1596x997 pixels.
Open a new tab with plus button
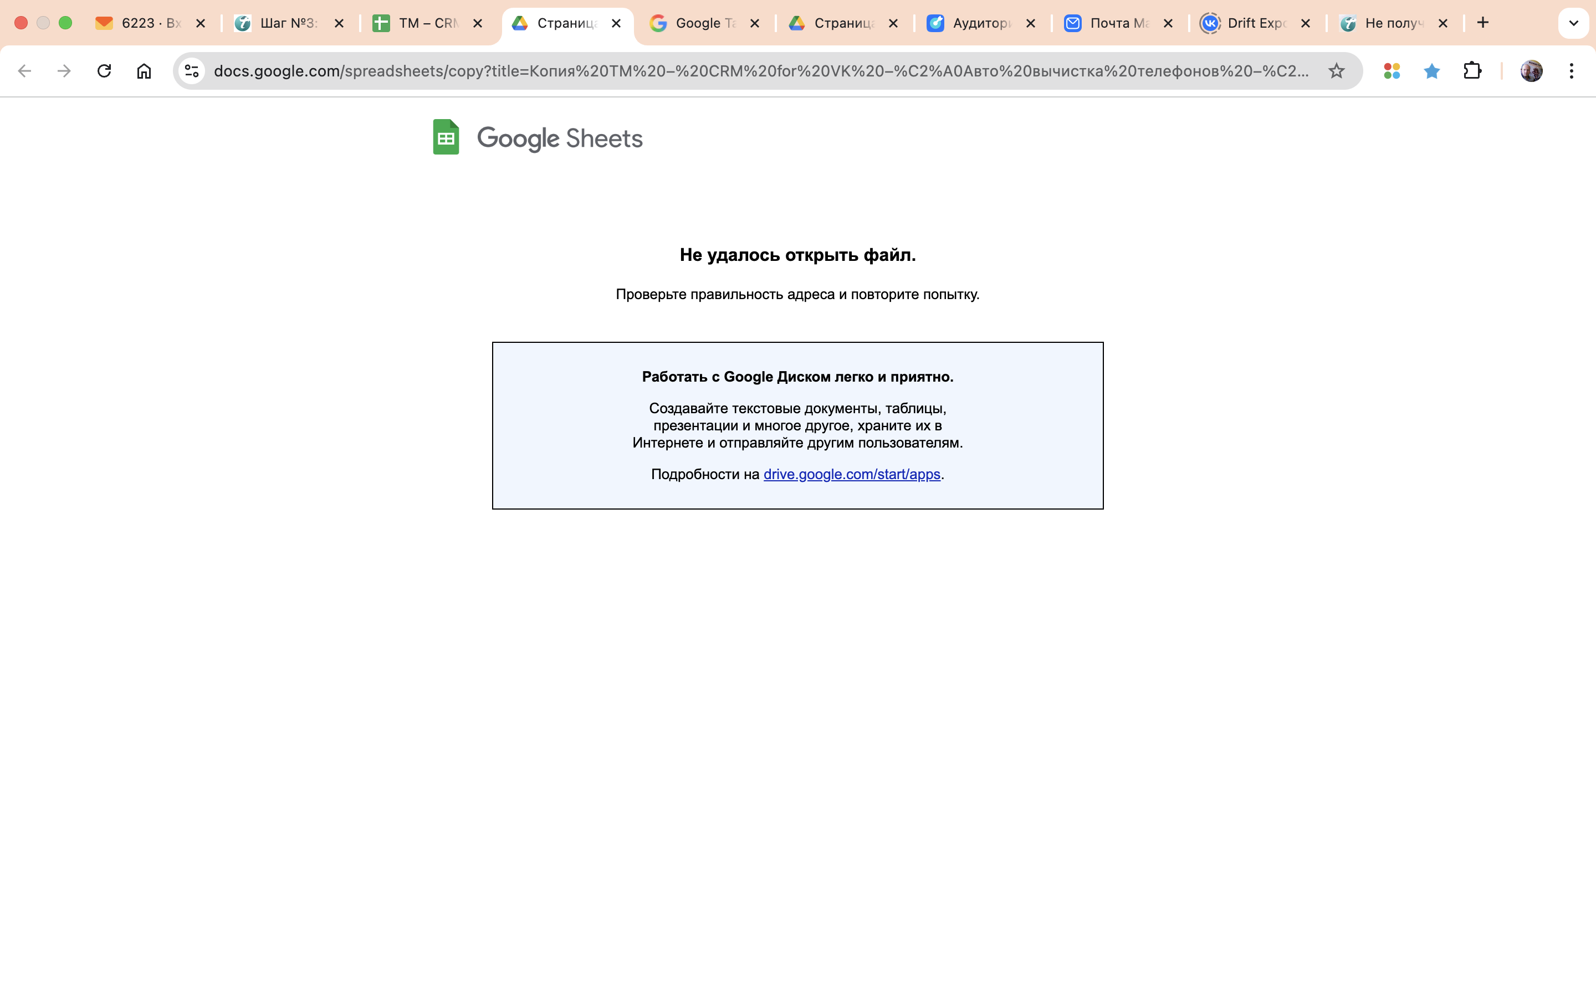point(1482,23)
